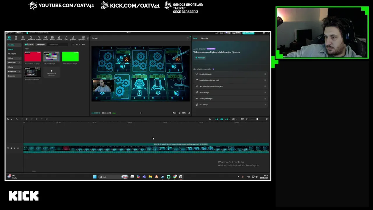373x210 pixels.
Task: Open the CapCut Menü dropdown
Action: coord(19,33)
